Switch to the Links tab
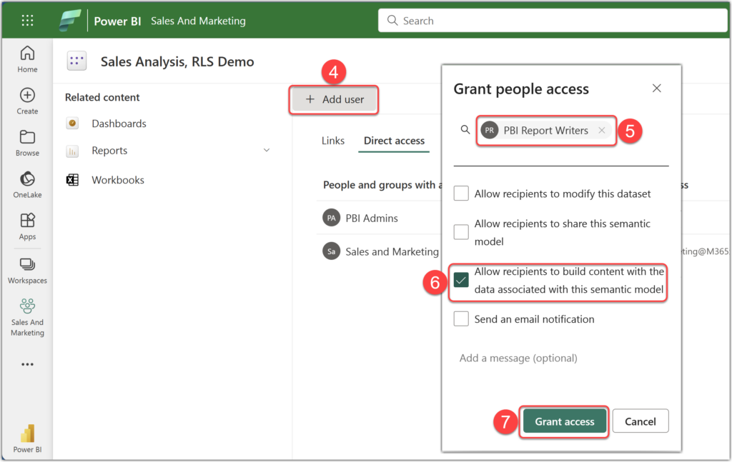 pyautogui.click(x=333, y=141)
